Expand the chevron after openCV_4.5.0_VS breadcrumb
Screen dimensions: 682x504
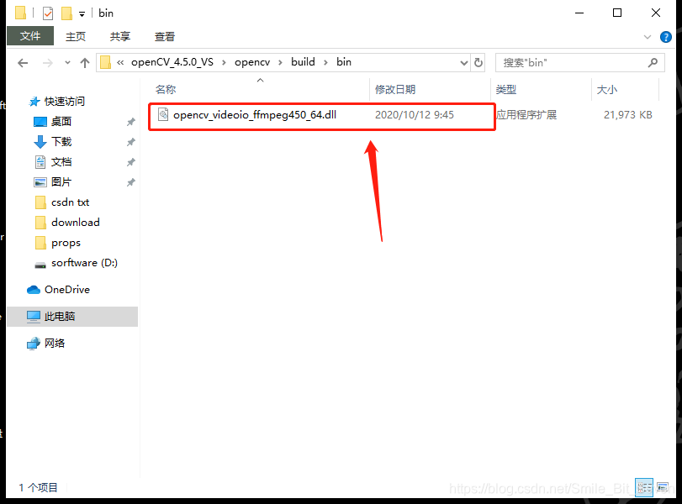224,62
